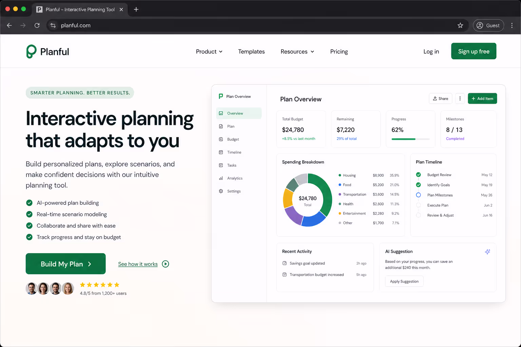Image resolution: width=521 pixels, height=347 pixels.
Task: Close the Planful browser tab
Action: (x=121, y=9)
